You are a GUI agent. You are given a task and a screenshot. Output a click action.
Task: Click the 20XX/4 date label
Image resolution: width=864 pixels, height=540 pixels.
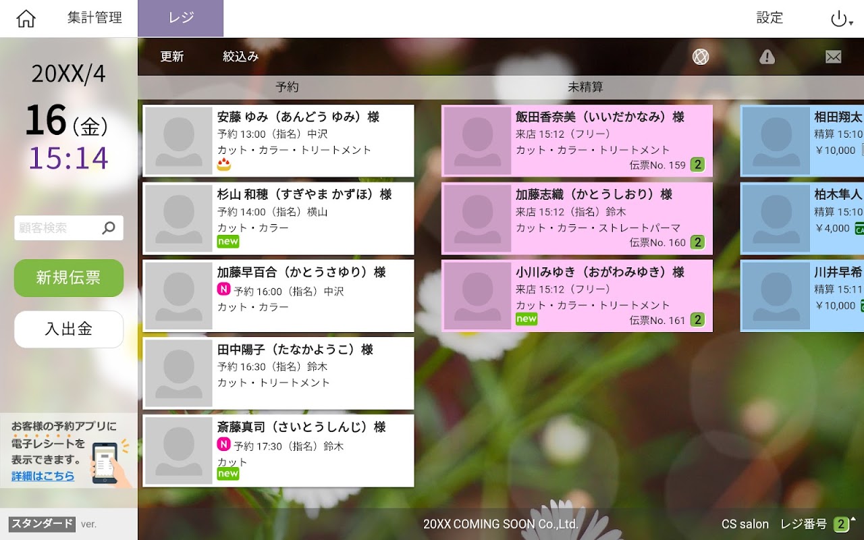click(x=68, y=74)
